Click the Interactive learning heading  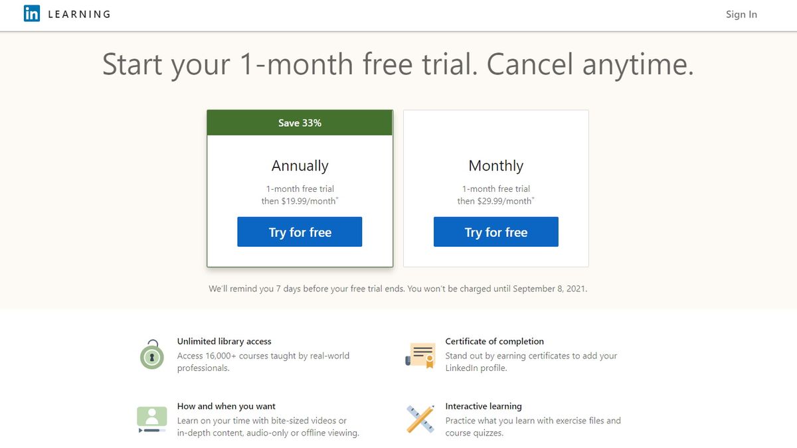[x=484, y=406]
